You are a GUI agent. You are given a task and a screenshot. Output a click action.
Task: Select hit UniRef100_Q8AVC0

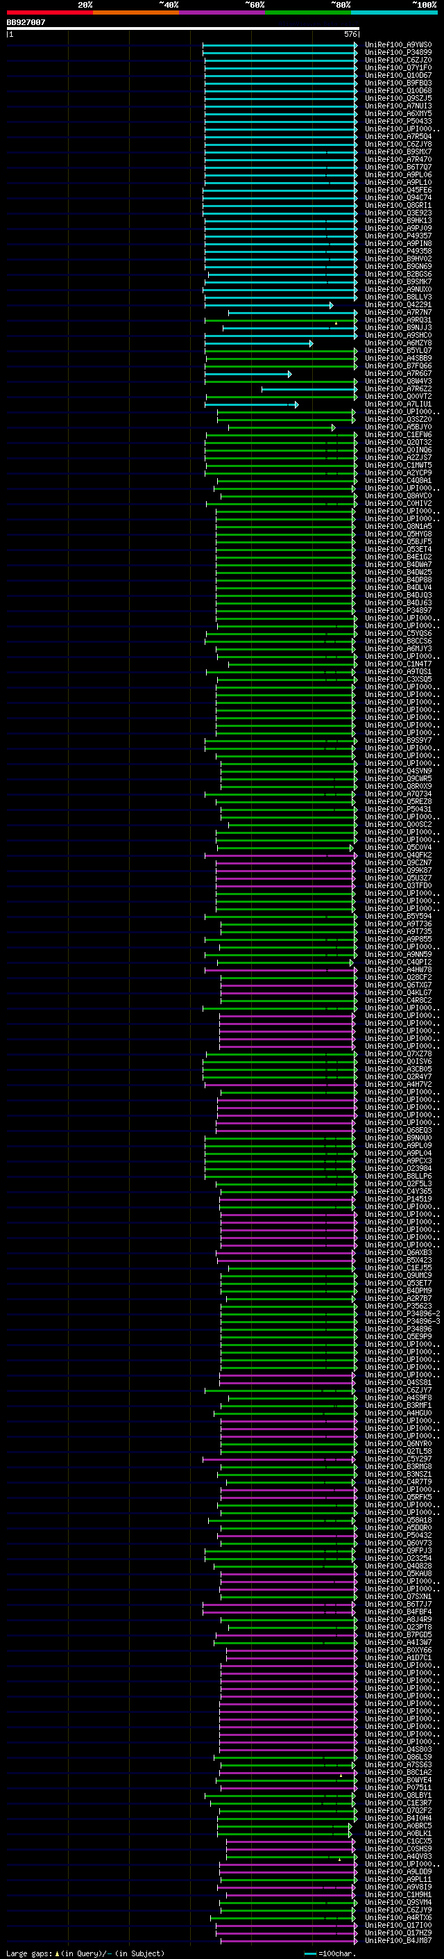(x=398, y=496)
